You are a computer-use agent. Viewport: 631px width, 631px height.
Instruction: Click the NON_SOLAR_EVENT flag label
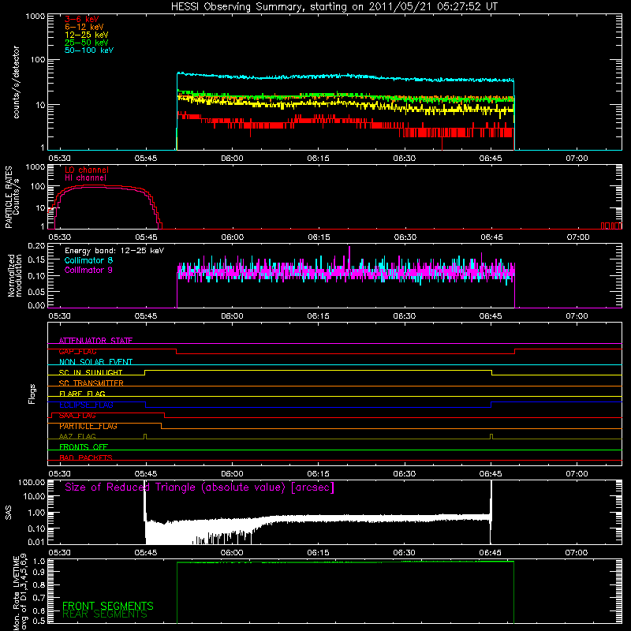coord(95,362)
